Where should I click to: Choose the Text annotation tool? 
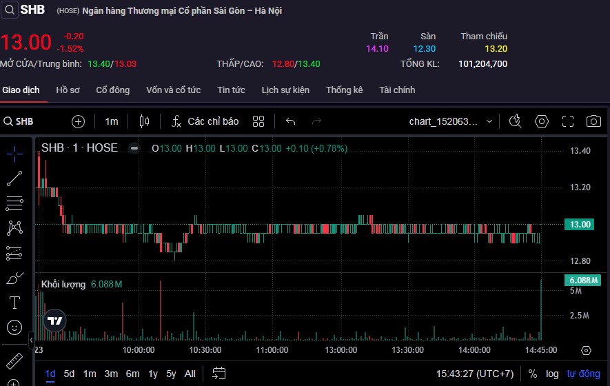click(14, 303)
